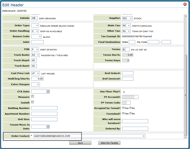This screenshot has height=149, width=190.
Task: Click the FP Terms Code field
Action: (x=126, y=103)
